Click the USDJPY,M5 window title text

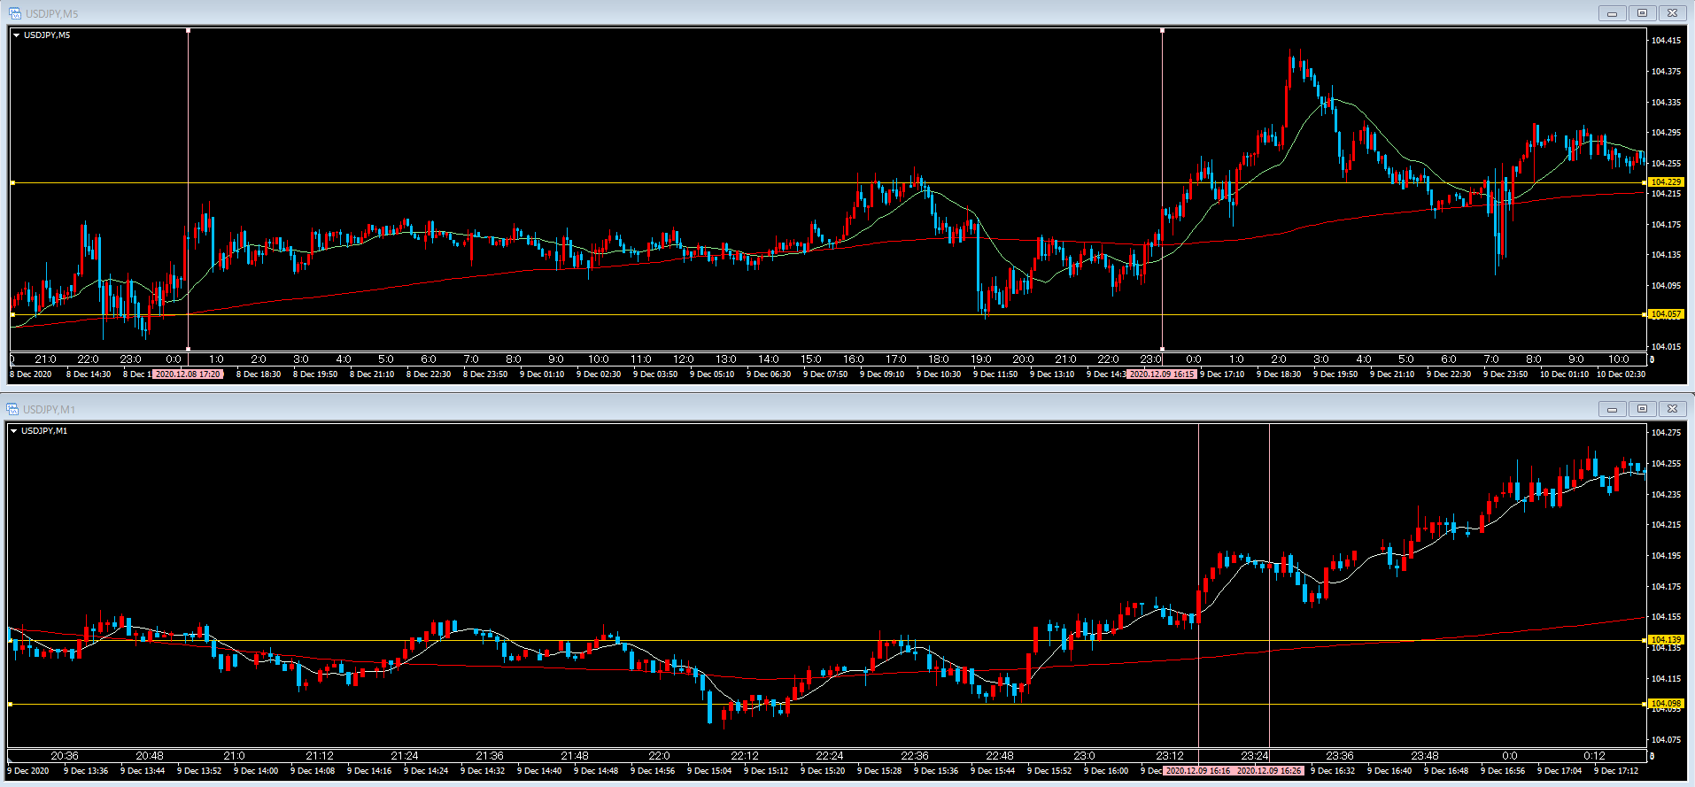[51, 13]
